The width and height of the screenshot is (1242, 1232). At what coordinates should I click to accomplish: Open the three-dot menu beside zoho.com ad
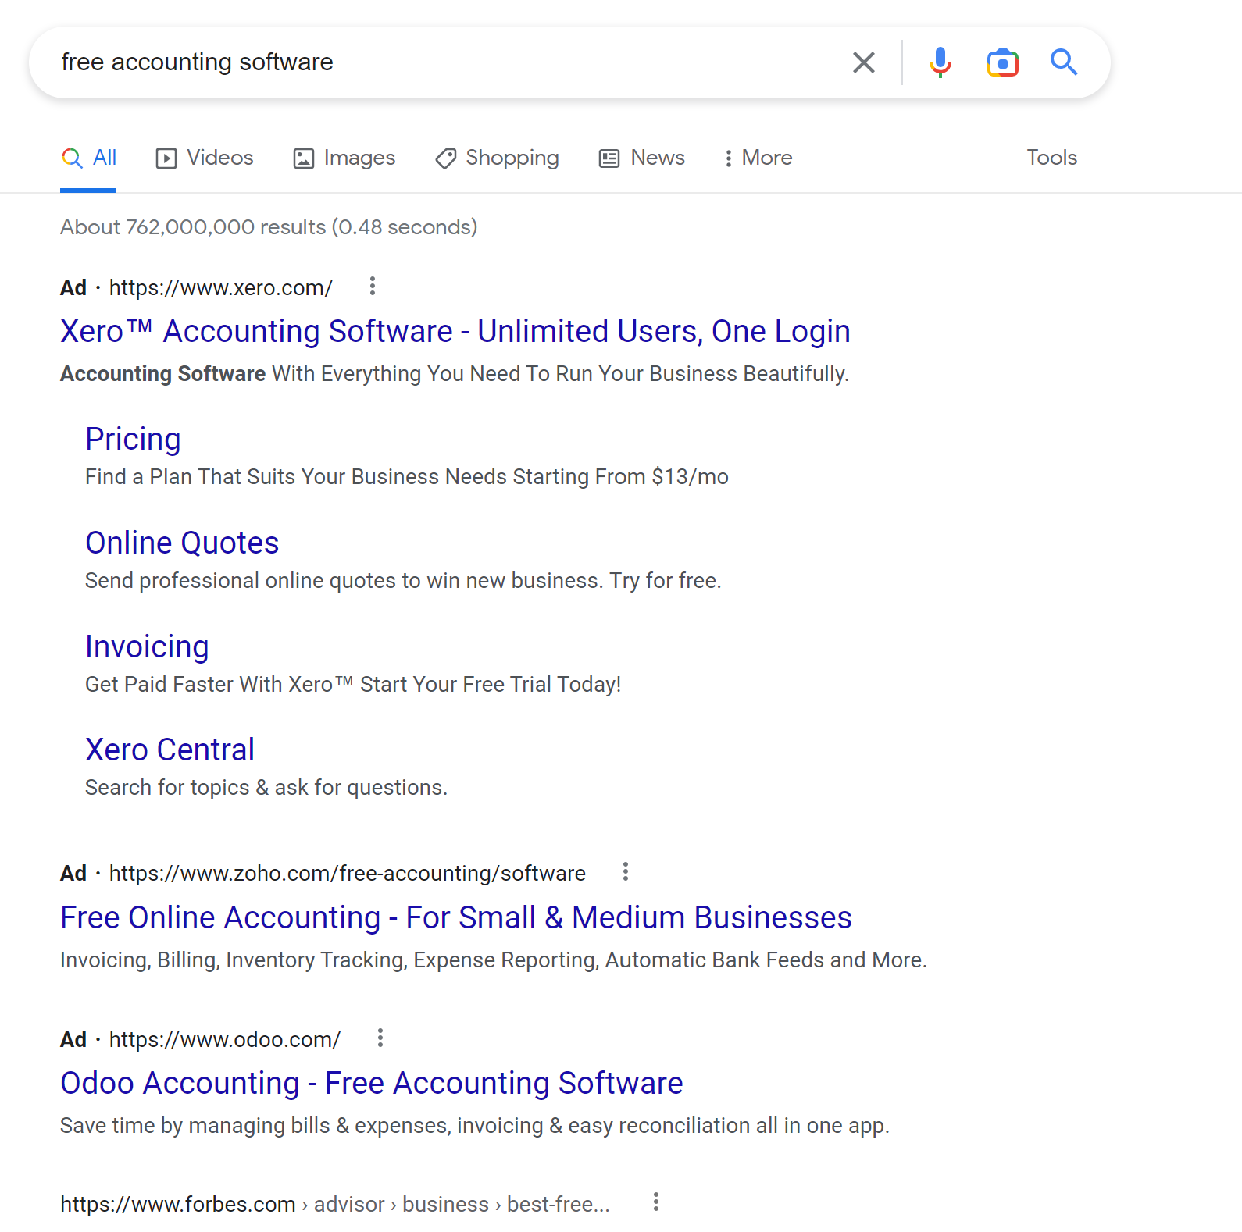pyautogui.click(x=625, y=871)
